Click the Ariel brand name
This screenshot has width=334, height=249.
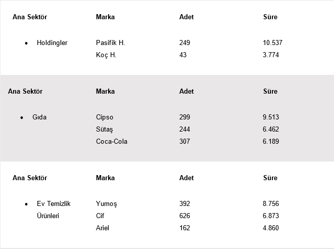click(103, 228)
